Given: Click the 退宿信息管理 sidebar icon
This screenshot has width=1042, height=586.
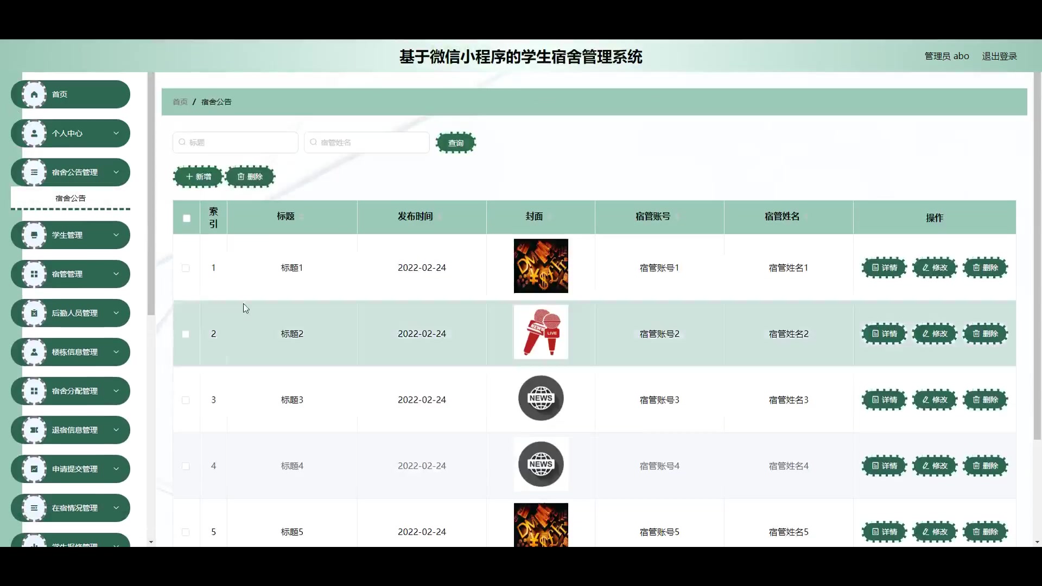Looking at the screenshot, I should point(34,430).
